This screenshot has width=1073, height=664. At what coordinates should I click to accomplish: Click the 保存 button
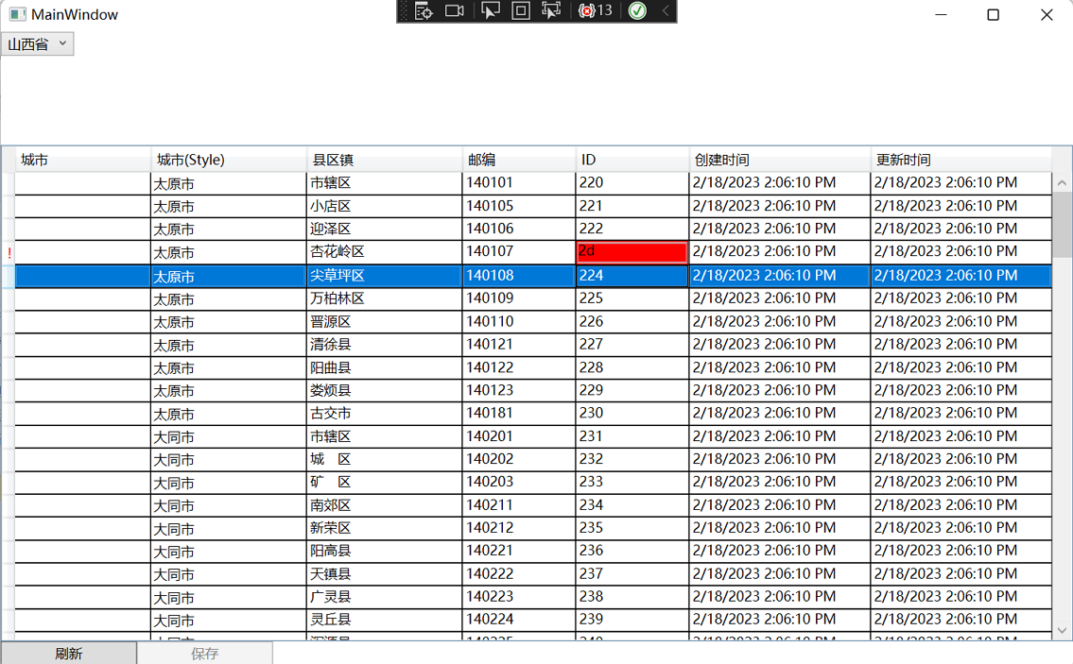[204, 653]
